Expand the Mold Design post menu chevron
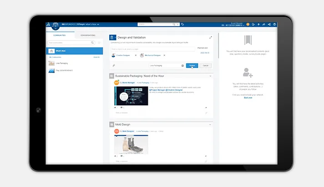 pos(210,124)
